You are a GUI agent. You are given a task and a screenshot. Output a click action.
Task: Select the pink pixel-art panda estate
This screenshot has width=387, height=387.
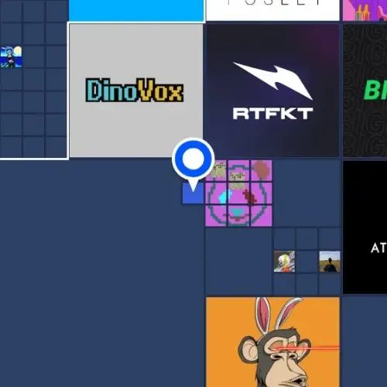pyautogui.click(x=238, y=193)
